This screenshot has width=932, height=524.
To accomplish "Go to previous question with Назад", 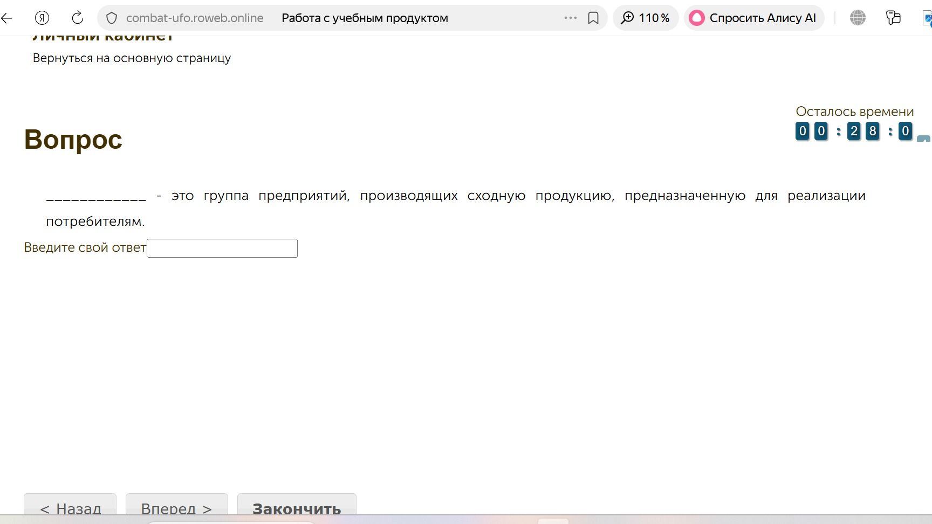I will (x=70, y=508).
